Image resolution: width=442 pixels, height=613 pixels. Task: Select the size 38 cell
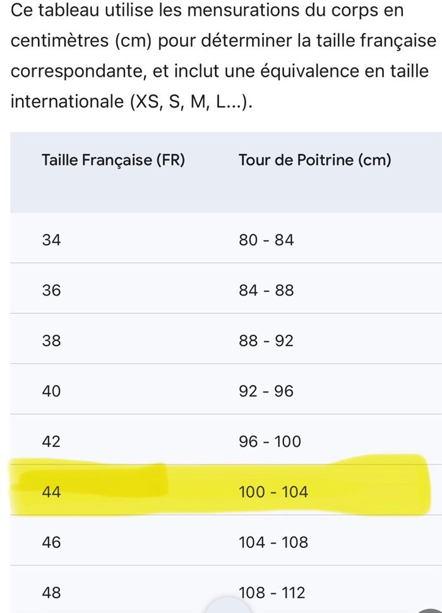point(51,341)
